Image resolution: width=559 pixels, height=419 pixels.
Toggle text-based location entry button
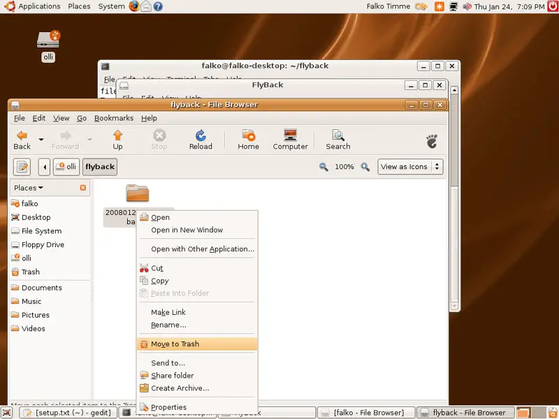[22, 167]
